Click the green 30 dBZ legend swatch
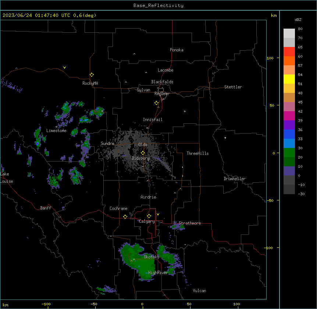Viewport: 317px width, 309px height. [289, 153]
